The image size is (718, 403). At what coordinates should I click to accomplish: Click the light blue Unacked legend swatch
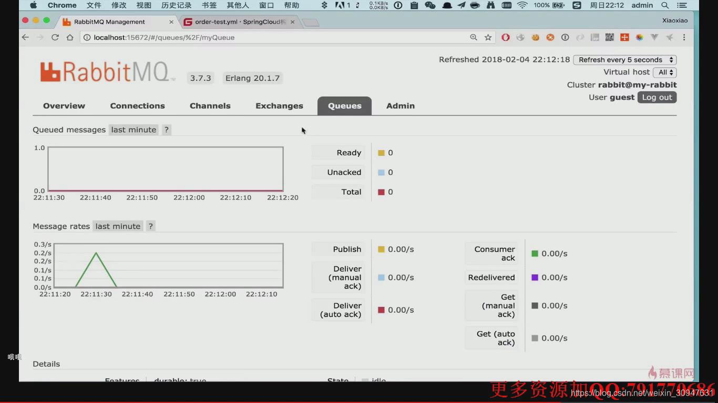tap(381, 172)
